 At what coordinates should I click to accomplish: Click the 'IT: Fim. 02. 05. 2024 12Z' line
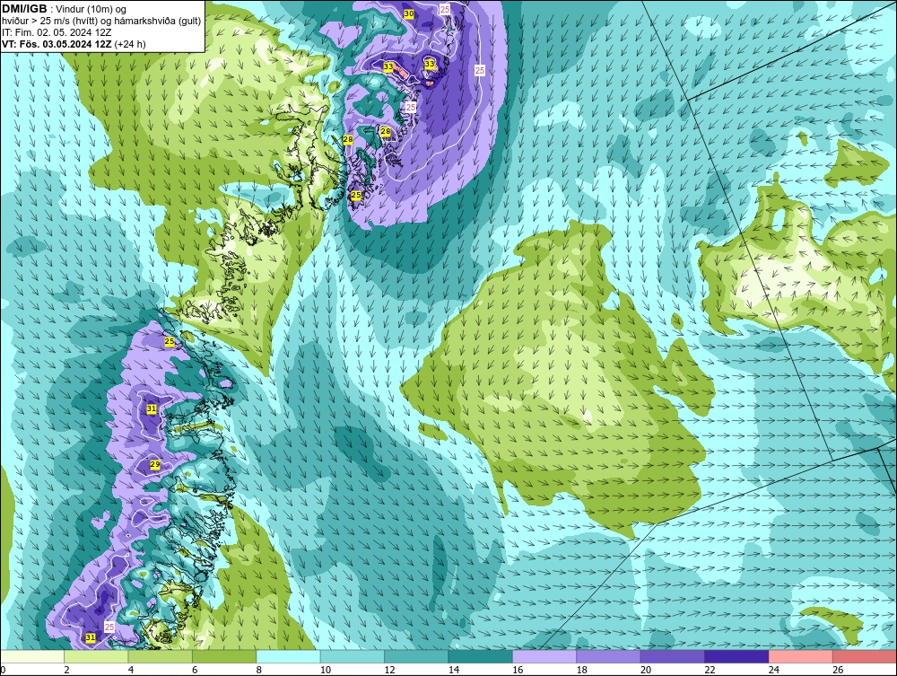[x=56, y=32]
